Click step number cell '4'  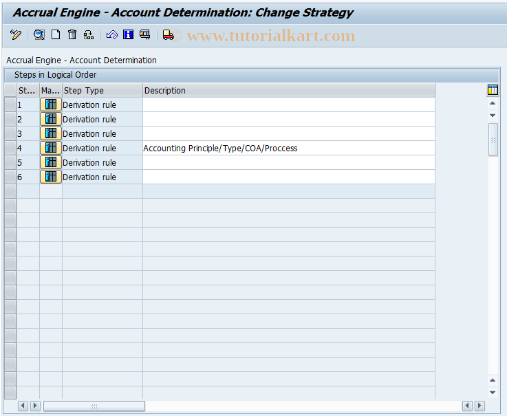[28, 148]
